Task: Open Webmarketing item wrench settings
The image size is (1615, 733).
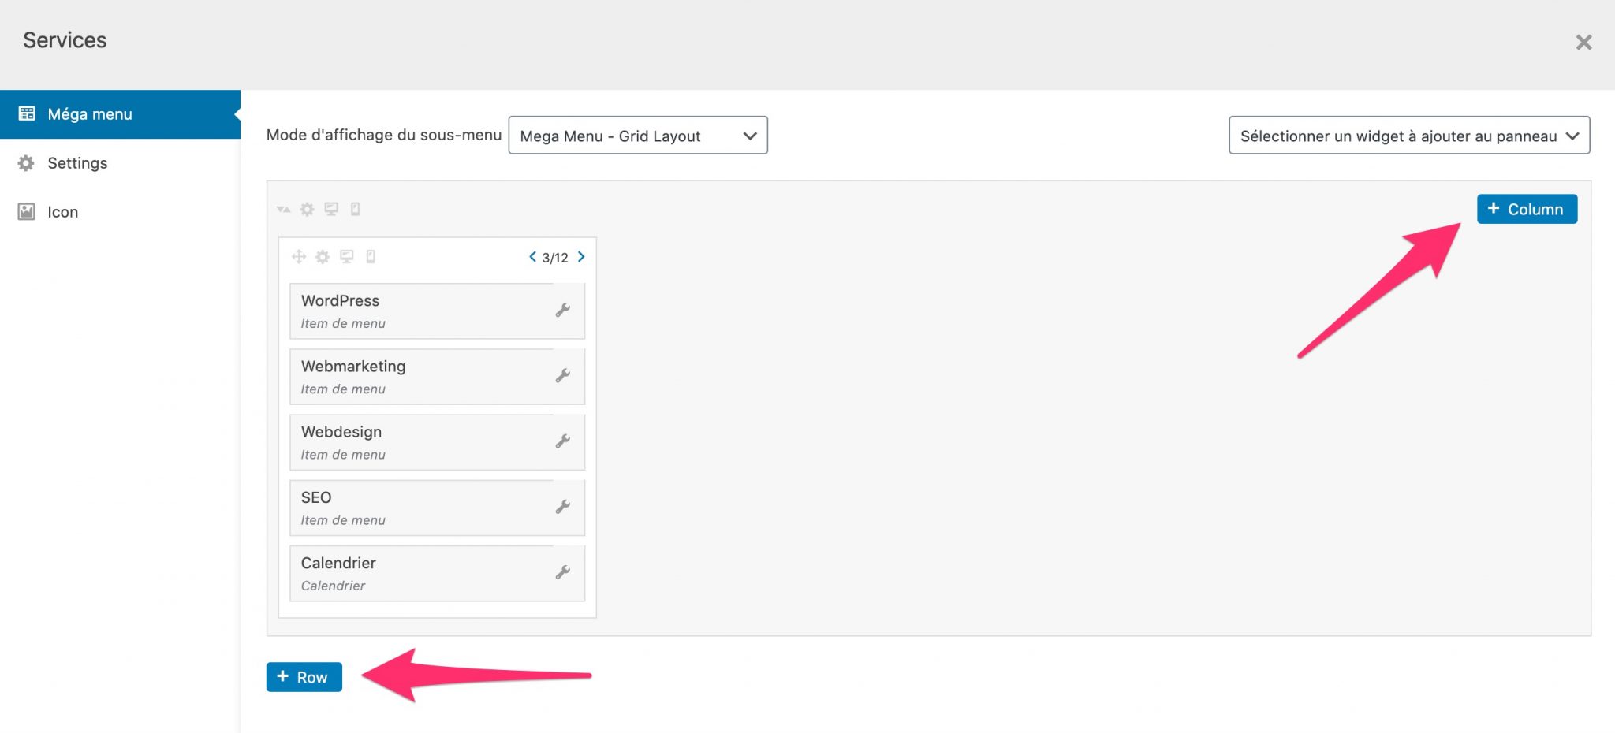Action: coord(562,376)
